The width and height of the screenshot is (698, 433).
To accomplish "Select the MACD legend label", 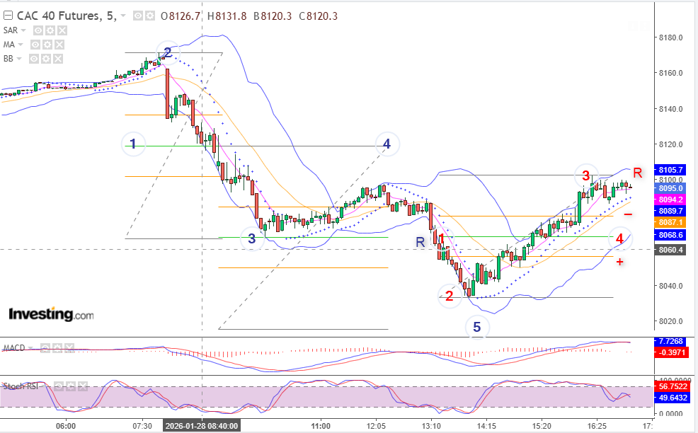I will click(14, 348).
